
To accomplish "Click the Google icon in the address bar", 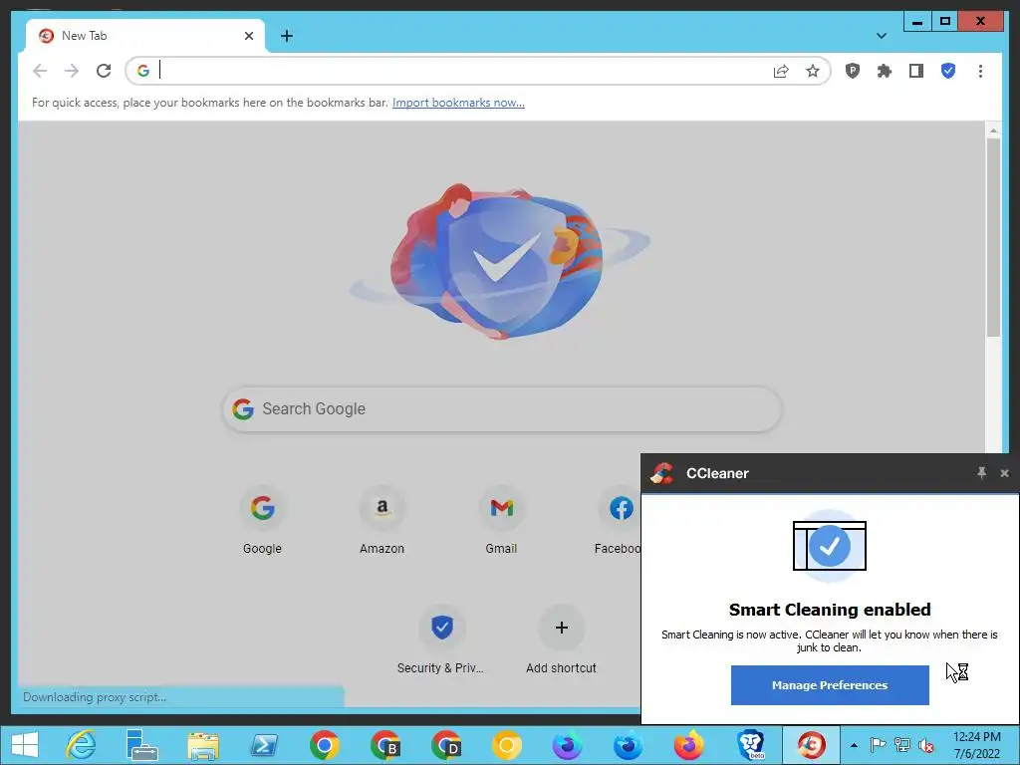I will (143, 71).
